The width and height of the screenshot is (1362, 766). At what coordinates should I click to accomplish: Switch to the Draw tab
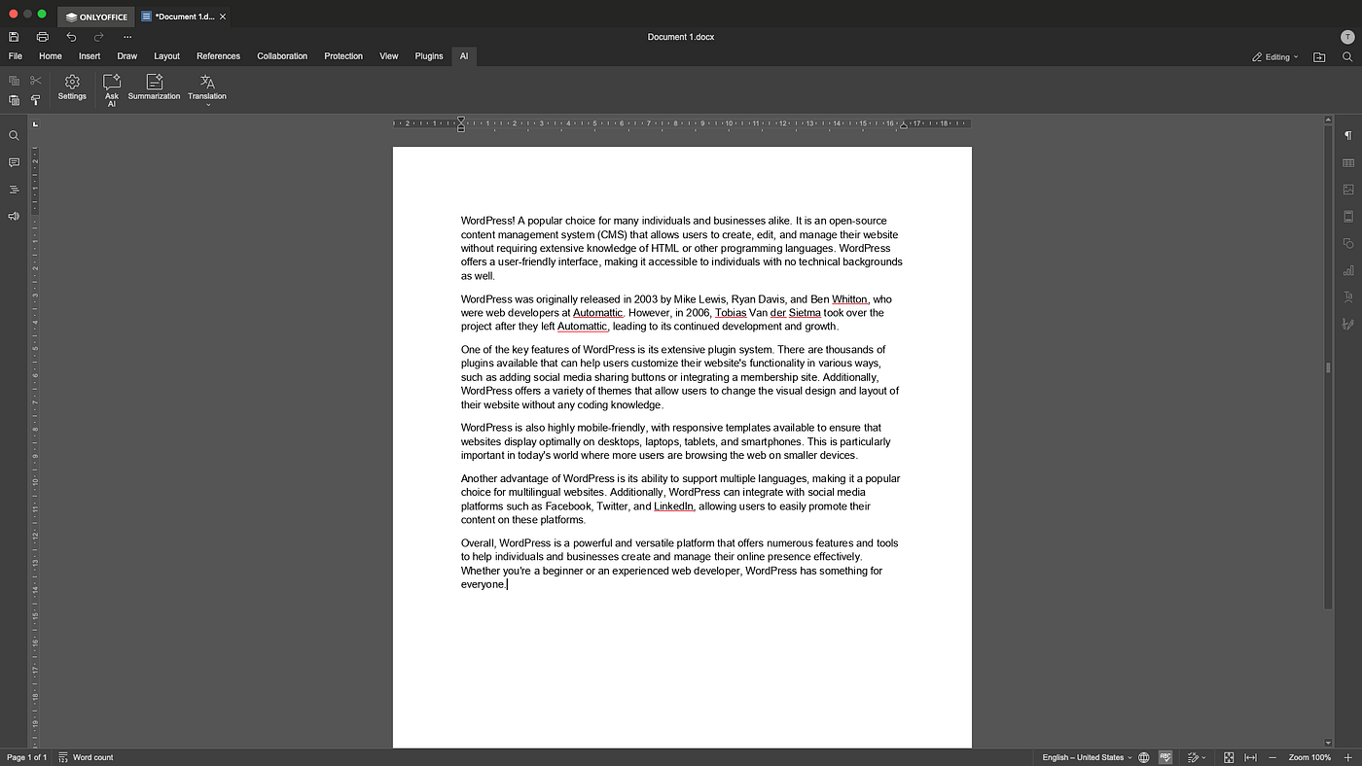[127, 56]
